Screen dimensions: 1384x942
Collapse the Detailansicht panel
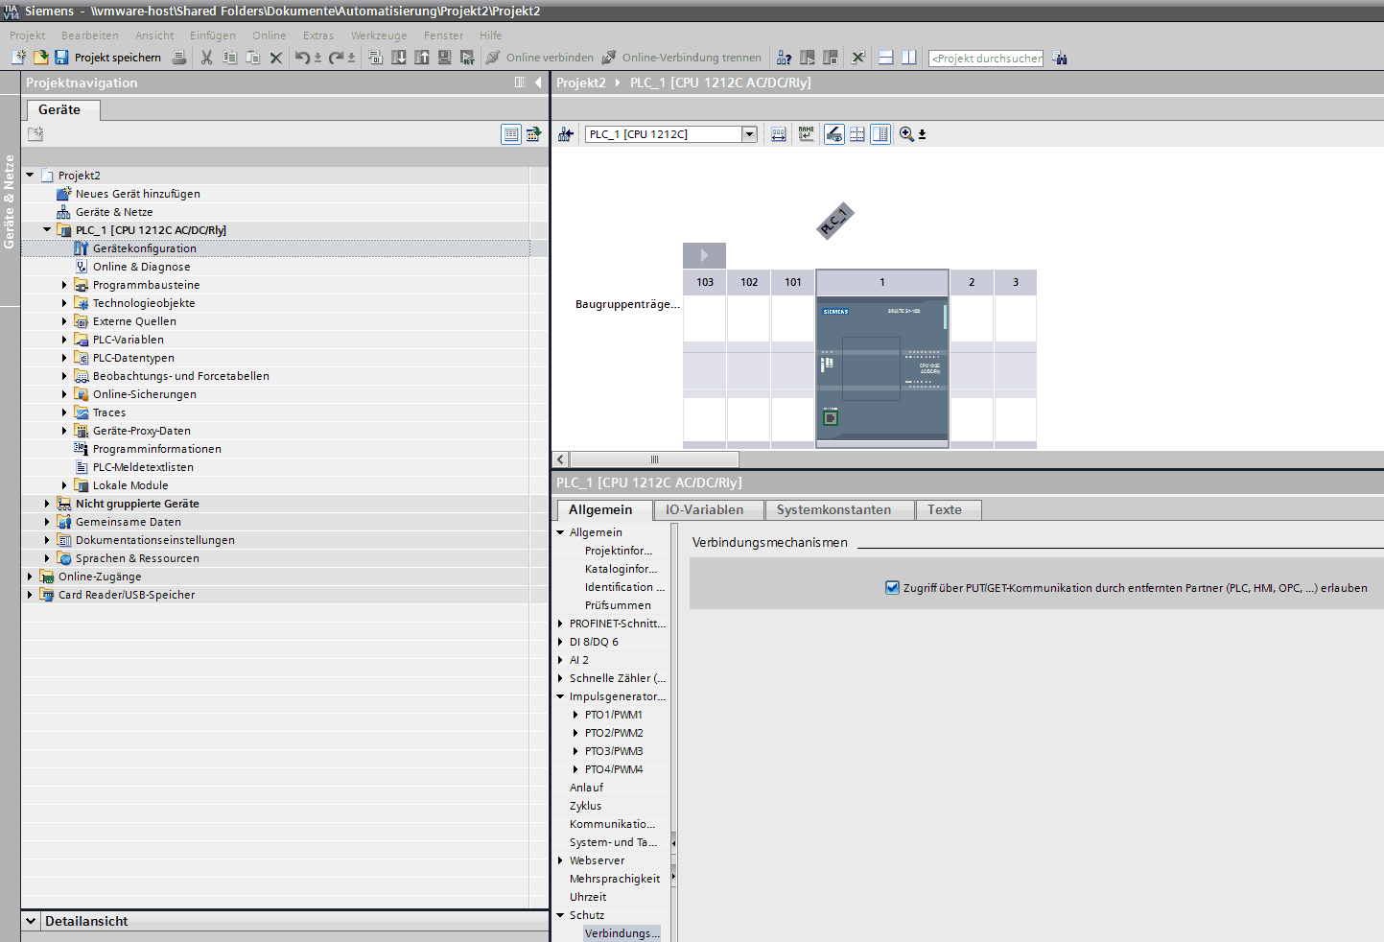pyautogui.click(x=31, y=921)
